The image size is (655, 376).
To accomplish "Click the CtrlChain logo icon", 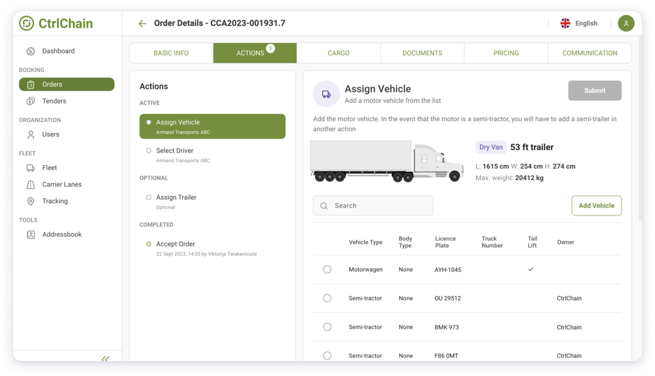I will 26,24.
